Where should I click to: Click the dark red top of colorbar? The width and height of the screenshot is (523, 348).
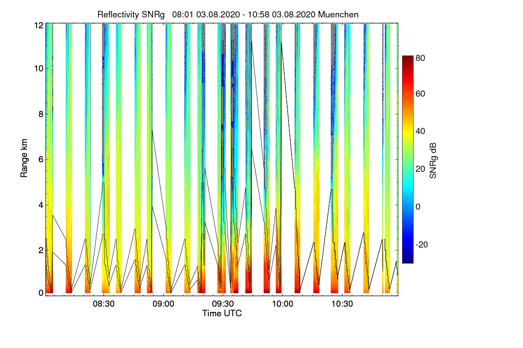(x=407, y=59)
